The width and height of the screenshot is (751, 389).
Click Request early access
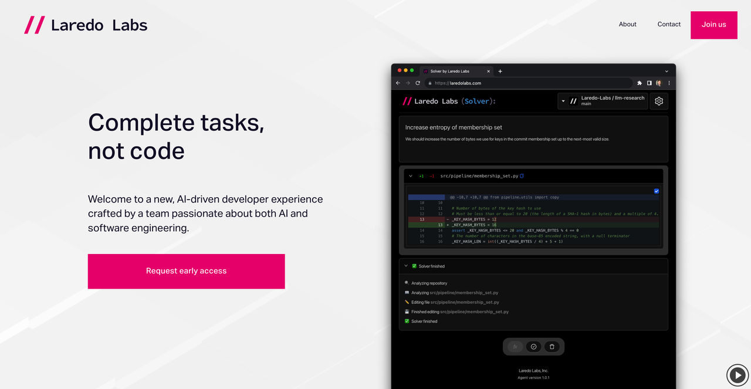186,271
